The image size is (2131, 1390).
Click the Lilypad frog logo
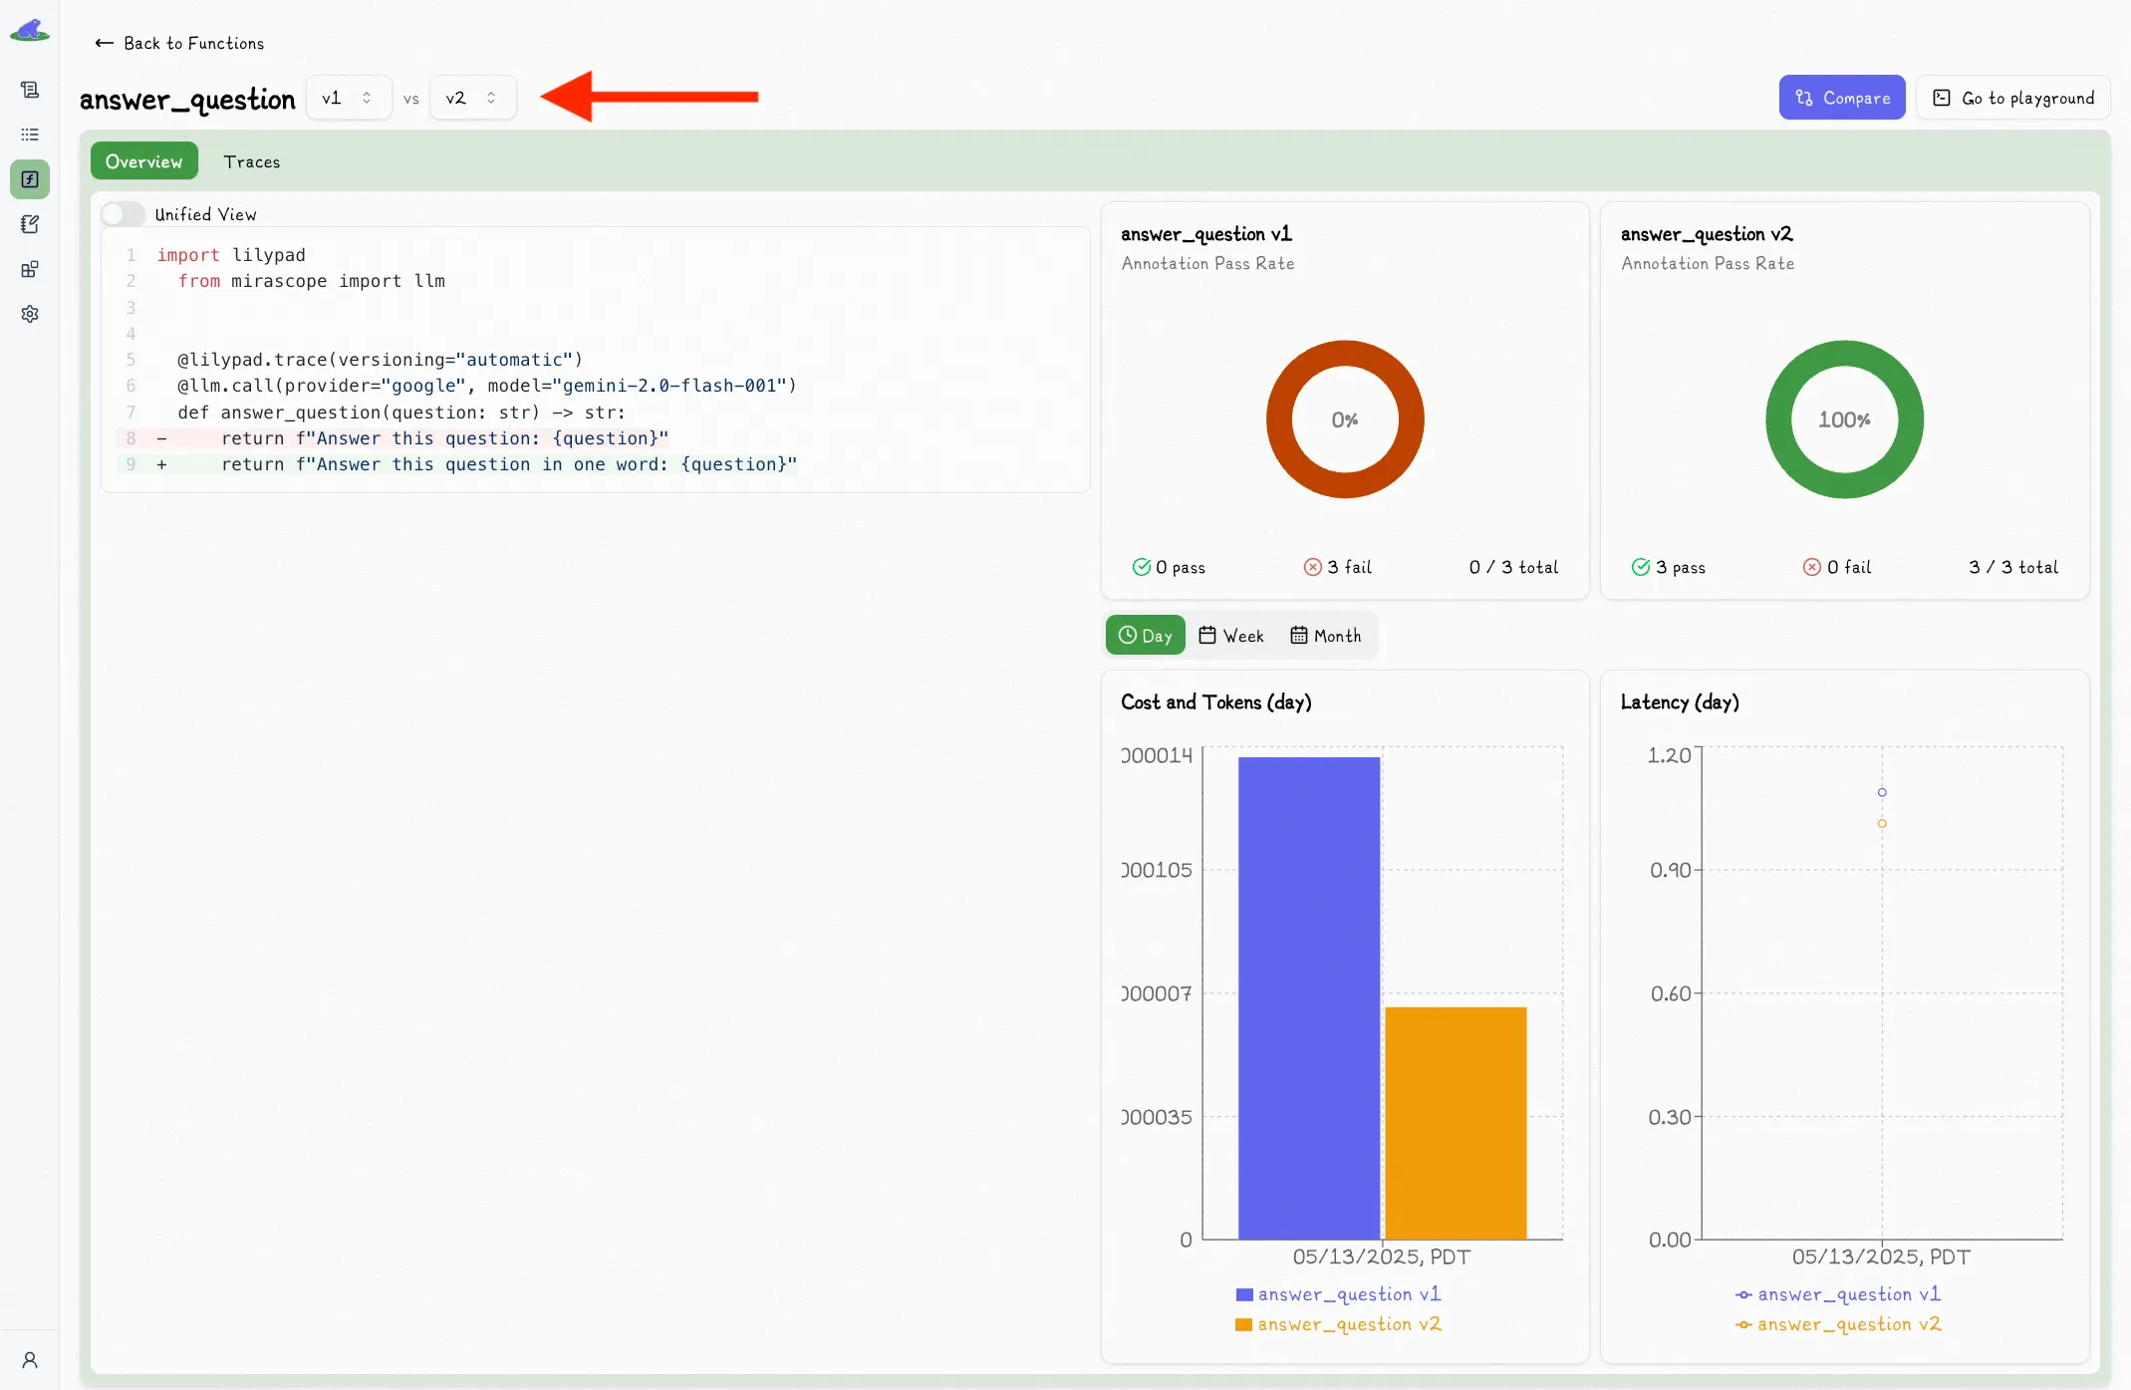tap(29, 30)
